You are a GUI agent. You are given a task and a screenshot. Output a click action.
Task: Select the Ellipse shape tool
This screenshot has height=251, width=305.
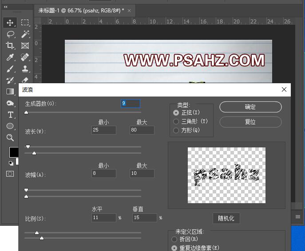pyautogui.click(x=10, y=126)
